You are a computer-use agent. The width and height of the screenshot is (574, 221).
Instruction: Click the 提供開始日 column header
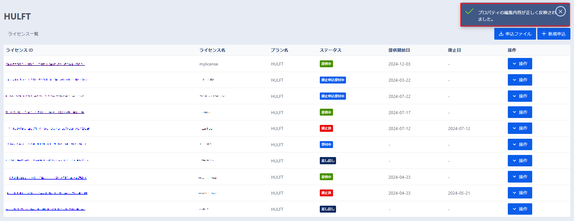click(x=399, y=50)
